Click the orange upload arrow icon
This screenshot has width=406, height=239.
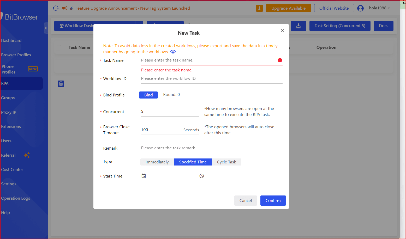(259, 8)
